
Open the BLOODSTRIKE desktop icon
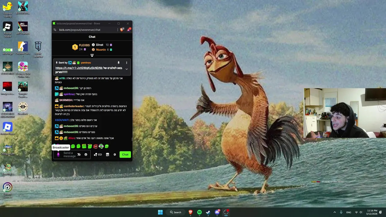click(23, 8)
